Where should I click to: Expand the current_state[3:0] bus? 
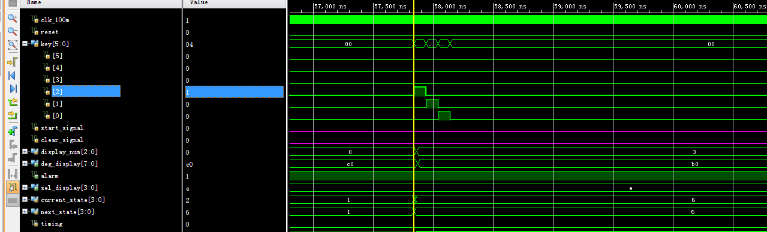25,200
